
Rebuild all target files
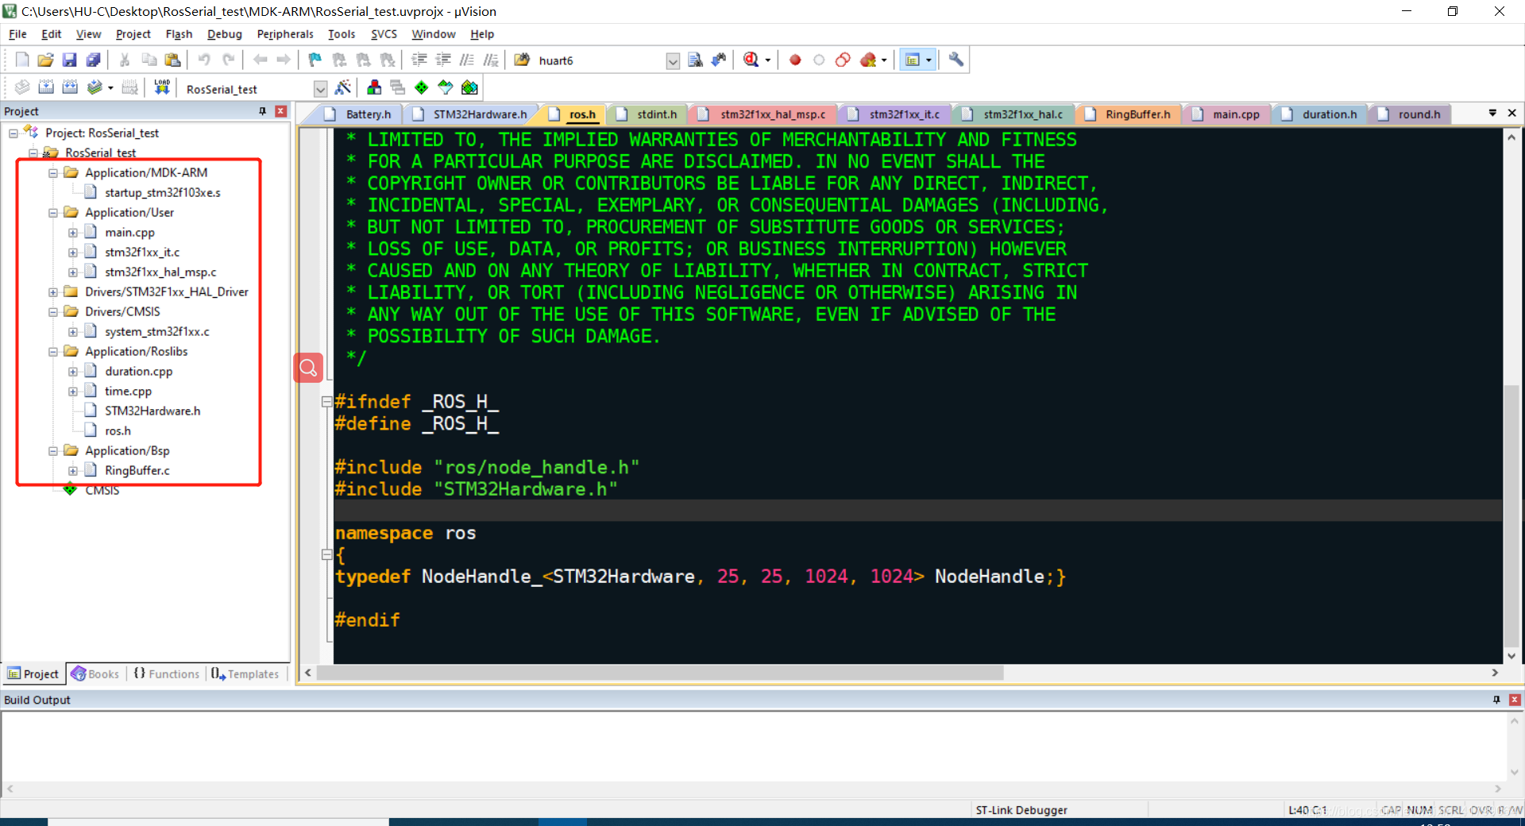tap(70, 87)
